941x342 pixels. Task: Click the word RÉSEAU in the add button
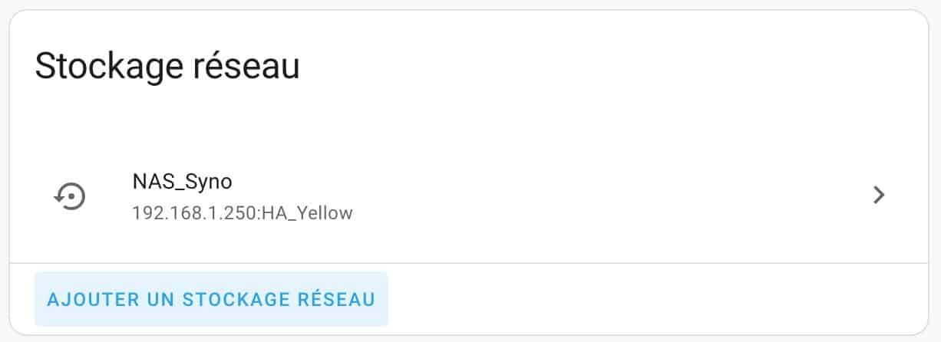coord(335,298)
